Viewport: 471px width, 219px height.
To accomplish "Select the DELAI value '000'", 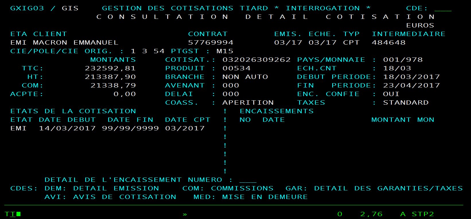I will 231,94.
